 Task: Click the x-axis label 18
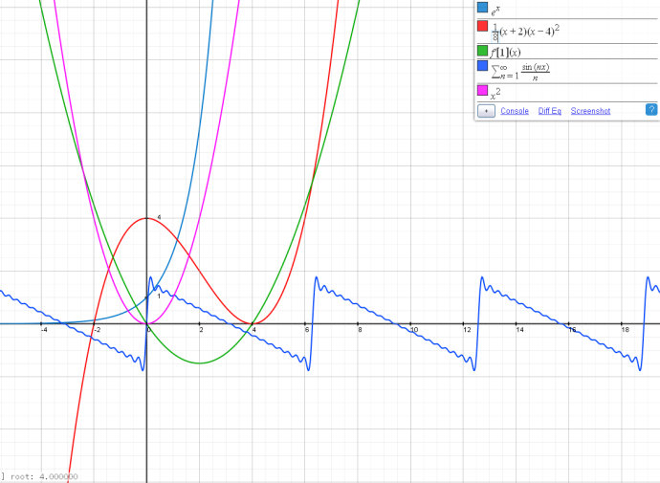(625, 330)
